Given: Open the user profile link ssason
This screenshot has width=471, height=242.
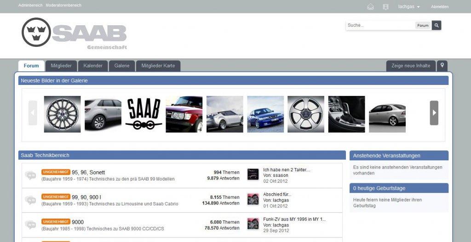Looking at the screenshot, I should tap(281, 175).
